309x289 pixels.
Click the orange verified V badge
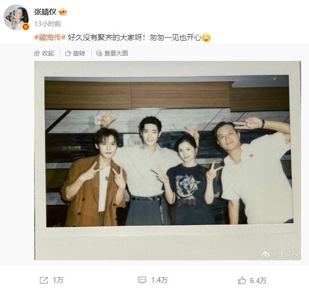pos(26,26)
